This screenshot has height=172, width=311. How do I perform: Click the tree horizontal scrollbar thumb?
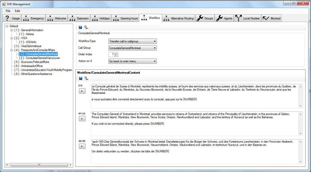39,165
